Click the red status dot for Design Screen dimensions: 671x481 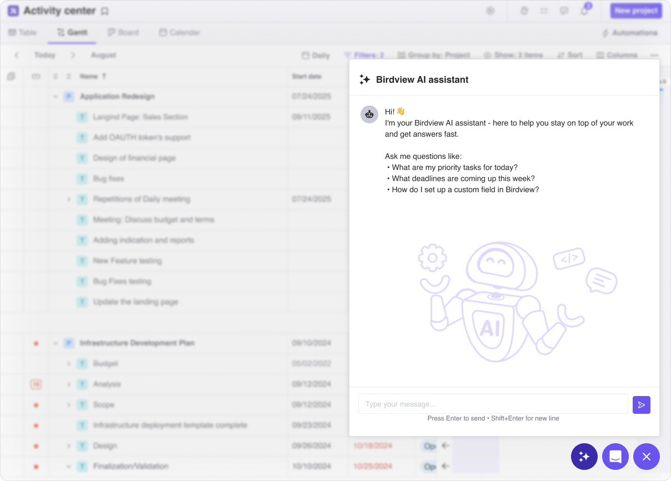[36, 446]
